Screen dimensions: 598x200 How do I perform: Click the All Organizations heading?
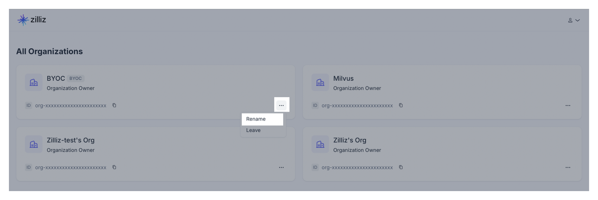(49, 51)
